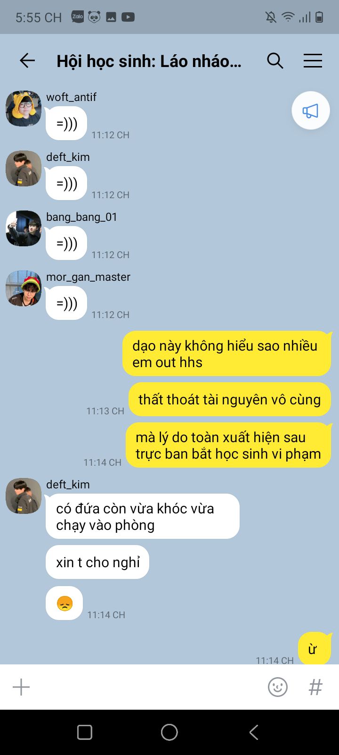Tap the yellow ừ reply bubble
The image size is (339, 755).
coord(312,648)
